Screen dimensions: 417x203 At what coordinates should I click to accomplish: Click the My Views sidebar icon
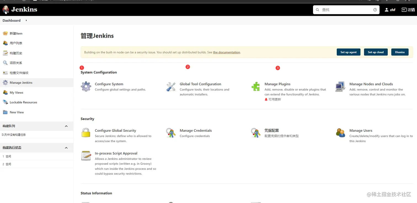(x=5, y=93)
